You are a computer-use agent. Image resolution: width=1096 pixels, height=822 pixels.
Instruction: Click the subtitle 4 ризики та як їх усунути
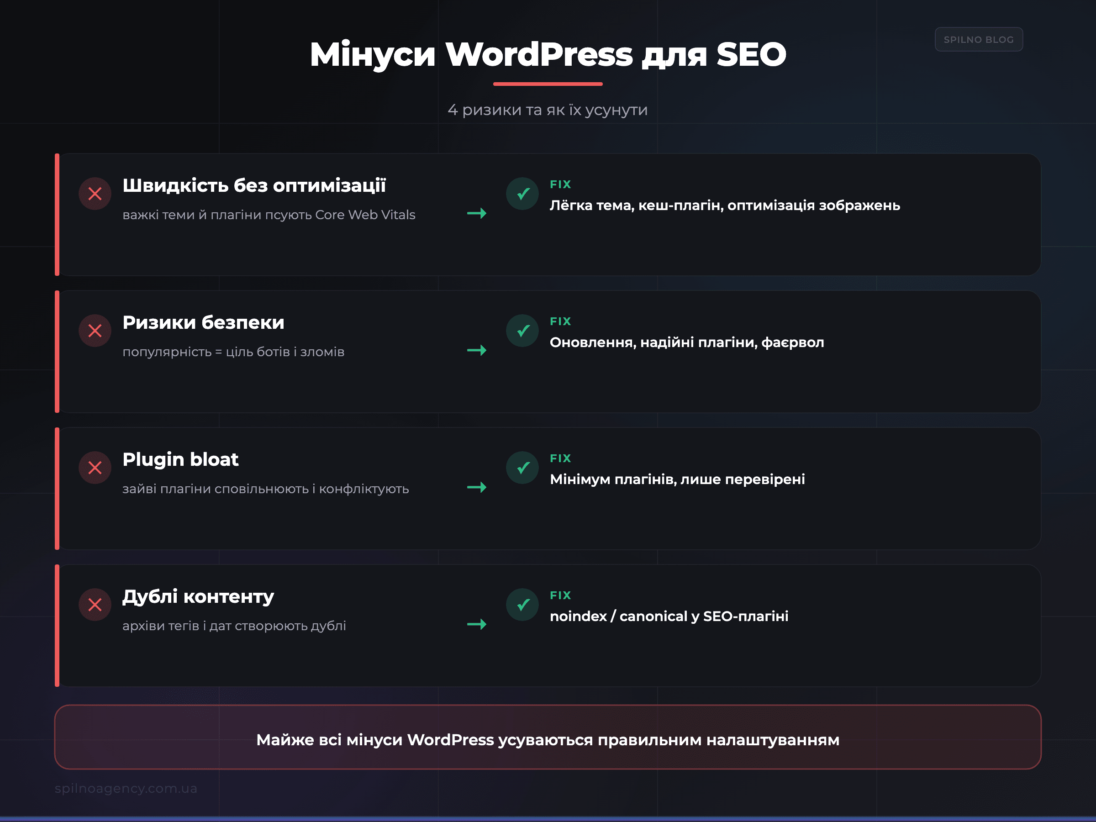click(x=548, y=110)
